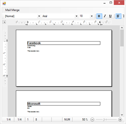Viewport: 126px width, 124px height.
Task: Click the Bill line on second page
Action: pyautogui.click(x=28, y=108)
